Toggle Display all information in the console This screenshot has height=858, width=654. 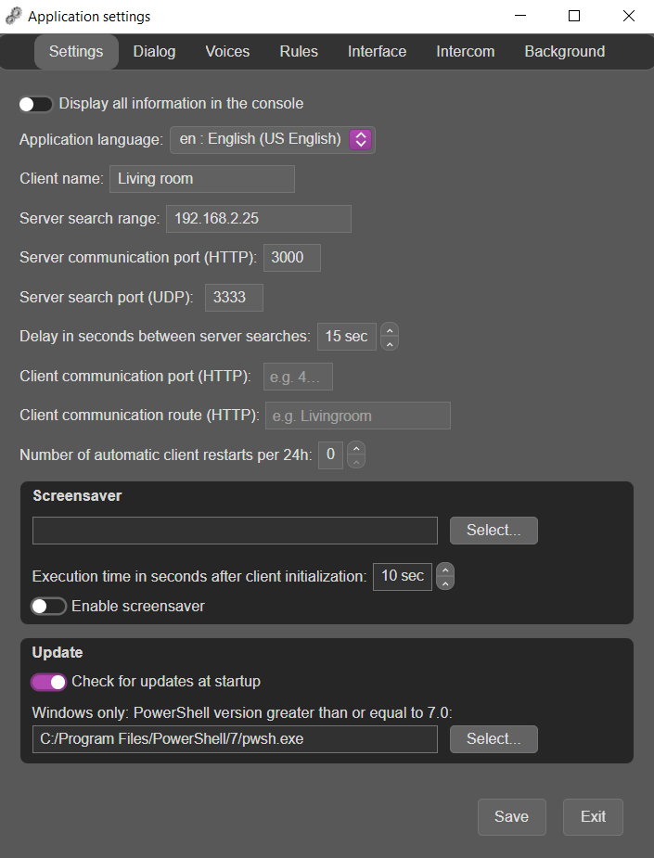(x=35, y=104)
